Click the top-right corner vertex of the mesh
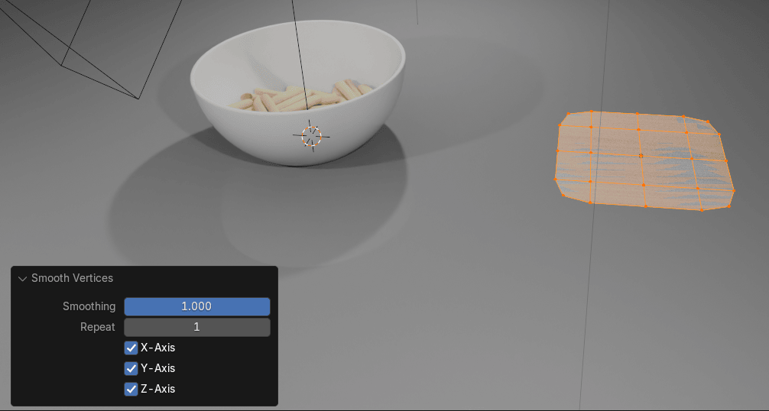The height and width of the screenshot is (411, 769). tap(708, 121)
